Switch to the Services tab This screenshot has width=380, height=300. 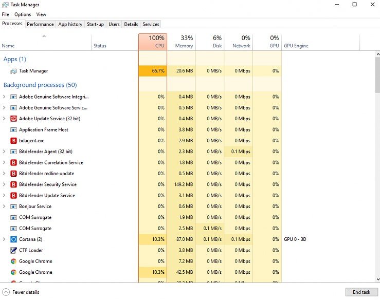click(x=151, y=24)
